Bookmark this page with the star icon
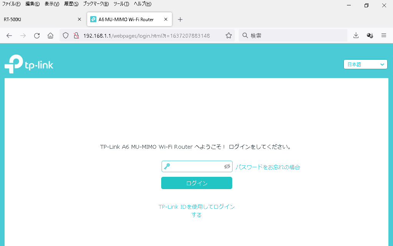This screenshot has width=393, height=246. 229,36
